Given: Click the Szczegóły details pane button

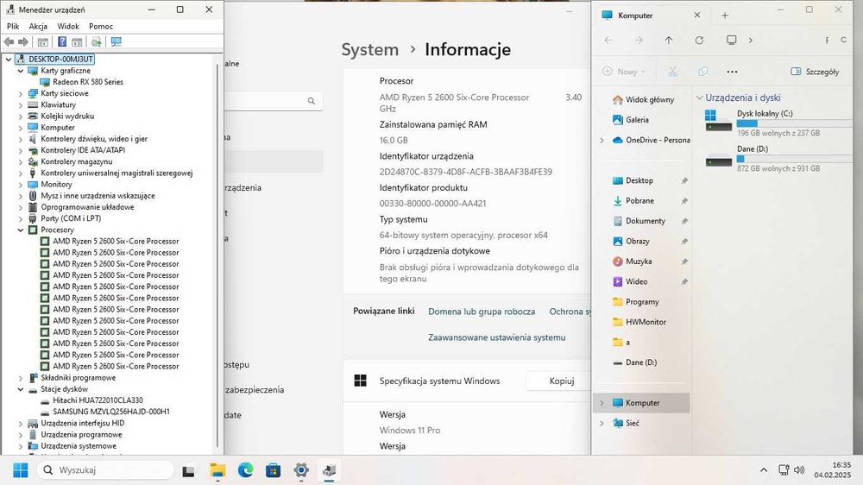Looking at the screenshot, I should (x=816, y=72).
